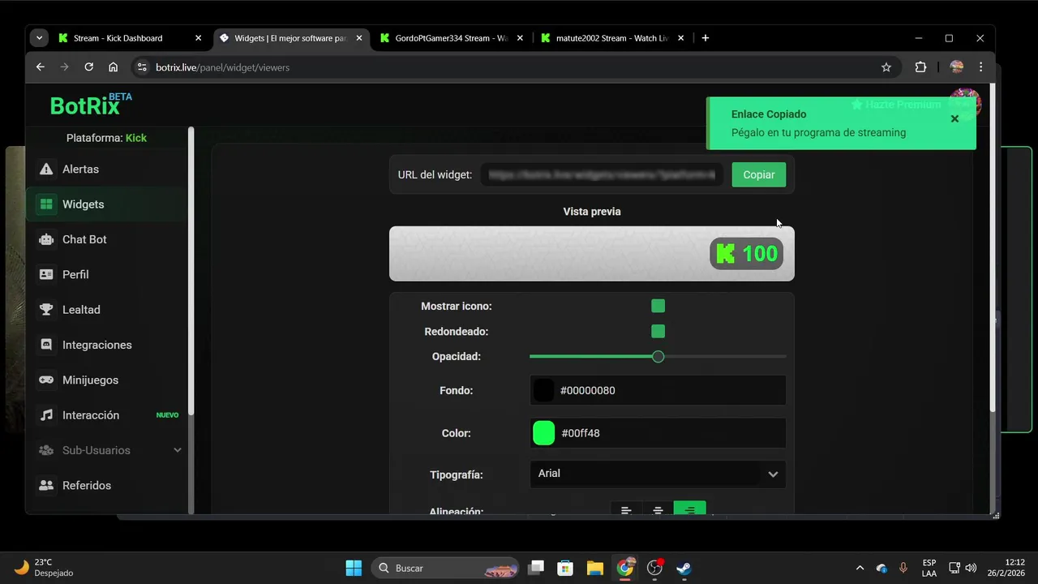Image resolution: width=1038 pixels, height=584 pixels.
Task: Click the taskbar Buscar search box
Action: pos(445,568)
